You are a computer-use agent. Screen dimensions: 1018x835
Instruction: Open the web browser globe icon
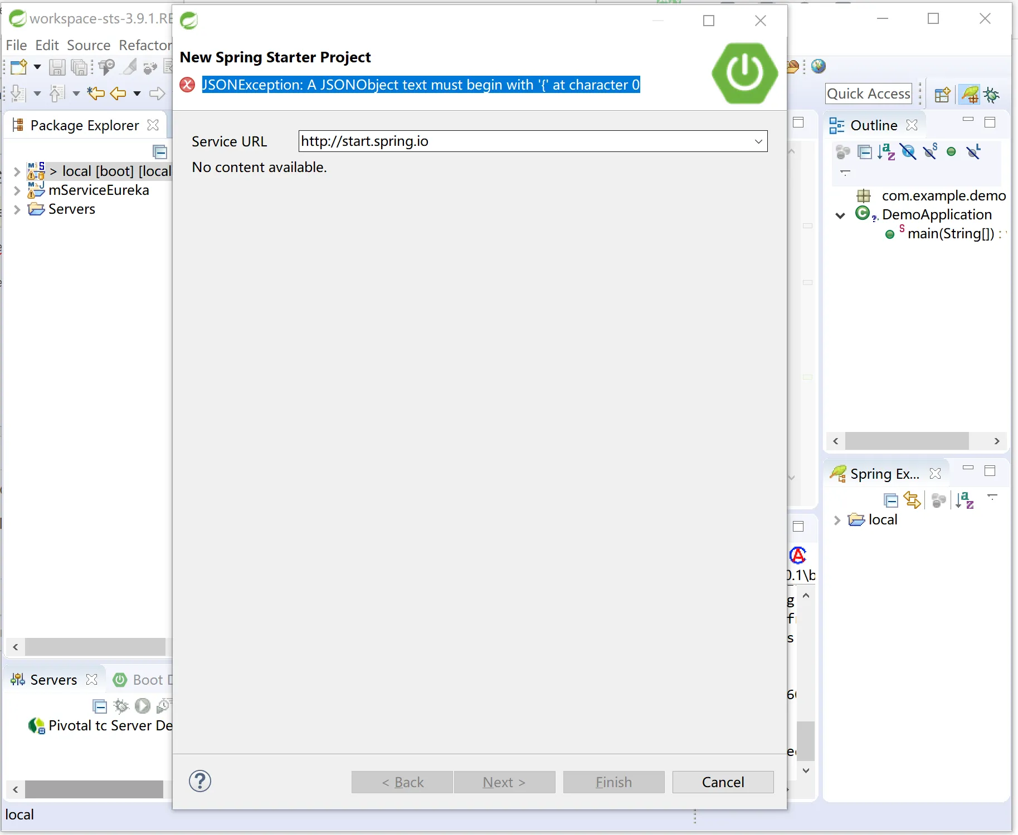coord(819,66)
